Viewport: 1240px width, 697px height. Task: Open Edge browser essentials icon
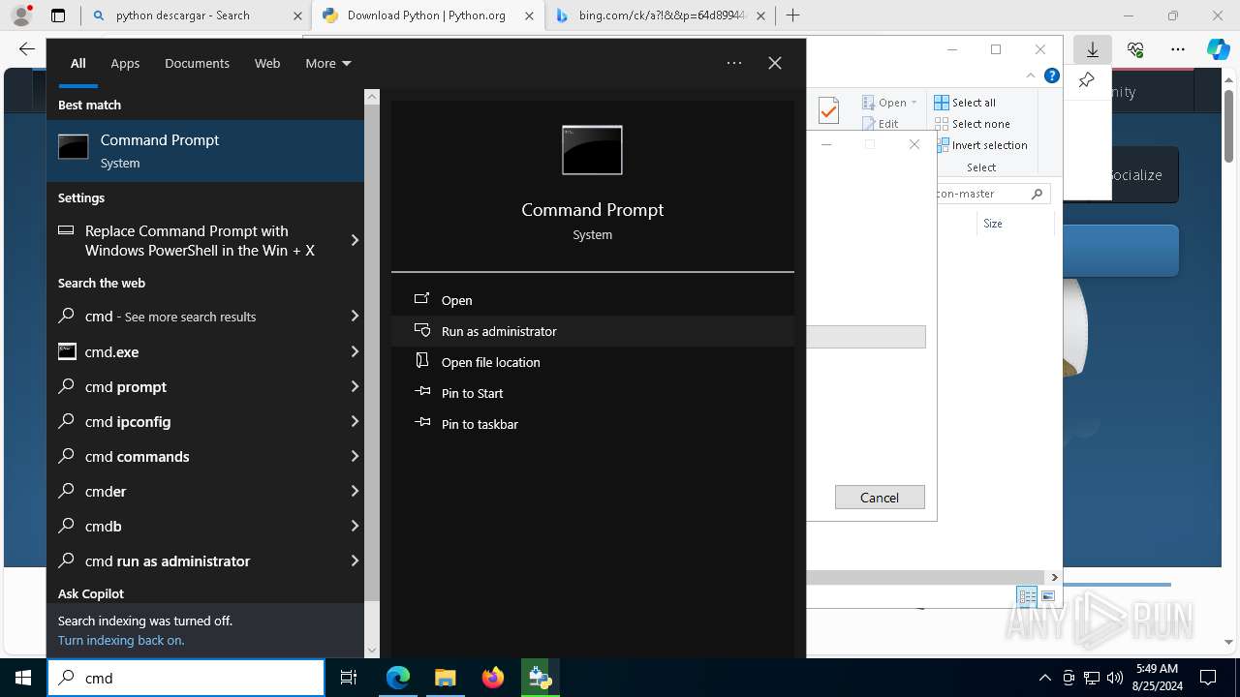[1135, 49]
